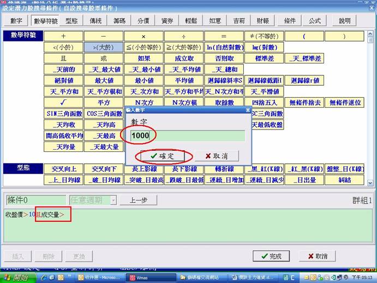Insert the division (÷) operator
The height and width of the screenshot is (283, 377).
click(x=184, y=36)
